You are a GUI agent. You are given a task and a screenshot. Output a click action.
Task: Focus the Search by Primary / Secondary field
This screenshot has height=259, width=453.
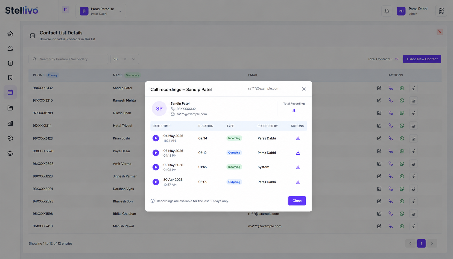click(68, 59)
